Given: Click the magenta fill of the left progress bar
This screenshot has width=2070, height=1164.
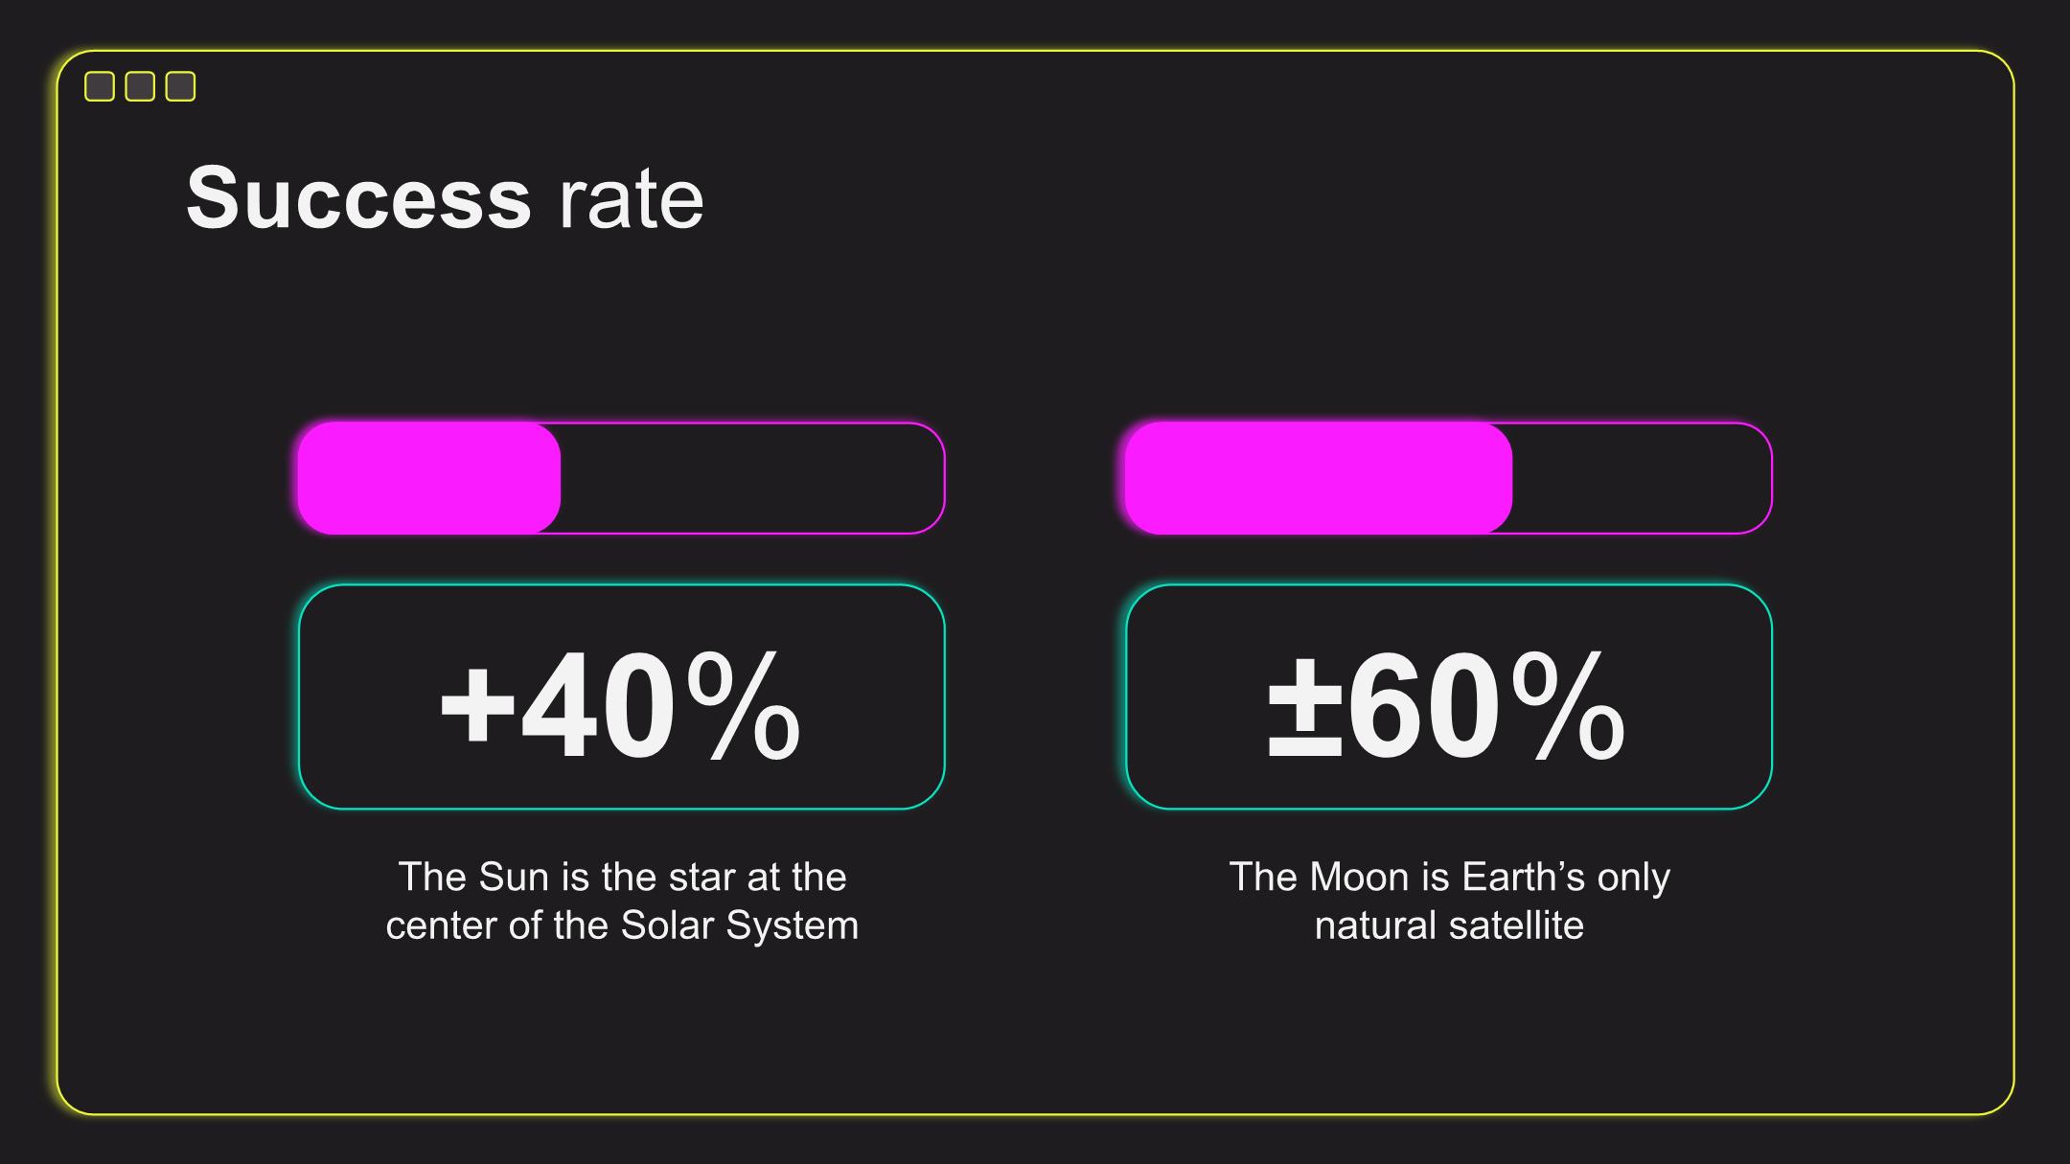Looking at the screenshot, I should coord(429,478).
